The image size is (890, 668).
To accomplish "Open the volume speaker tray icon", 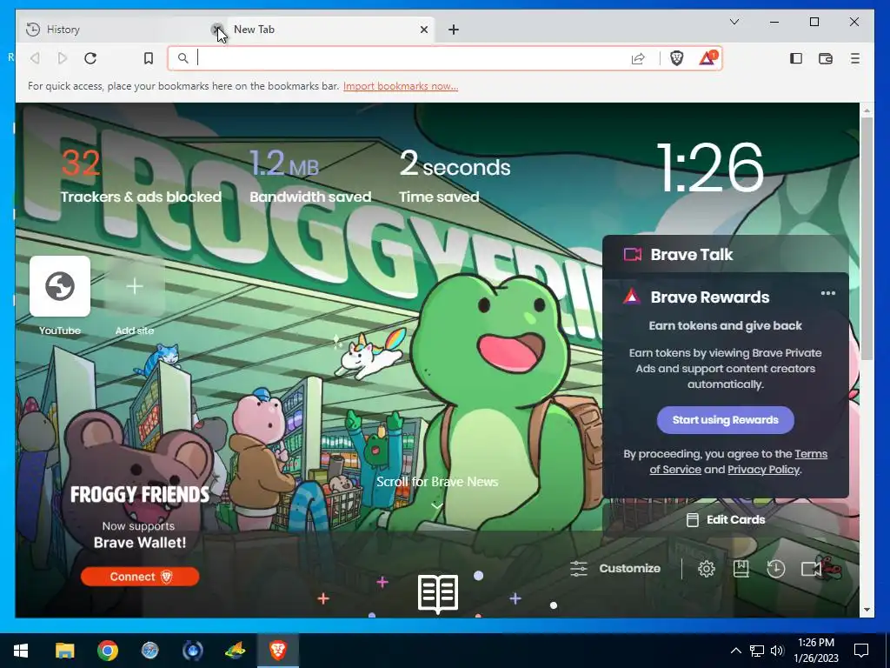I will (x=777, y=651).
